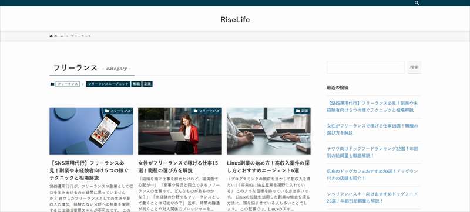Click the フリーランス badge on the red jacket woman image
470x212 pixels.
[207, 111]
